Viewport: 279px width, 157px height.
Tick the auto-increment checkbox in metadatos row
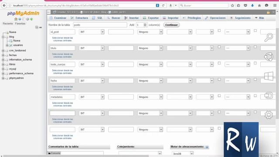[x=255, y=96]
